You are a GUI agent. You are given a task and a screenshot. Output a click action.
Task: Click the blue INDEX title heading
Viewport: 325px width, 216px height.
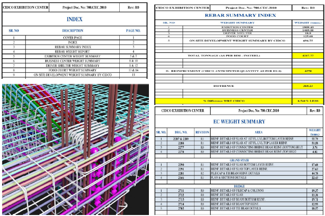point(74,19)
